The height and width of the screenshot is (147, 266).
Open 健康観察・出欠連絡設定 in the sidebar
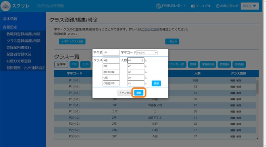[26, 68]
